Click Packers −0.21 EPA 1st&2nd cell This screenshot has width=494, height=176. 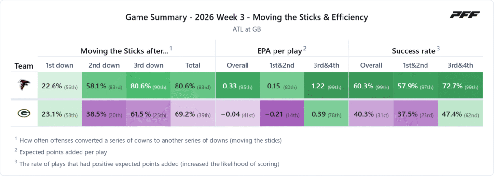click(x=282, y=113)
